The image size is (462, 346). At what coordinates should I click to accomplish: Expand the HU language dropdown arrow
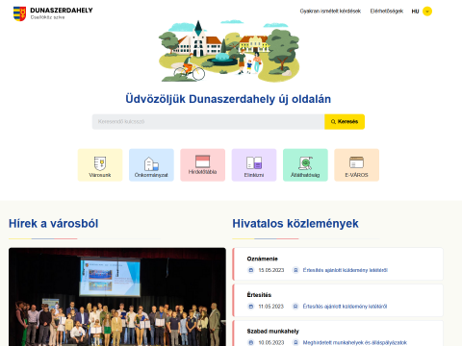(x=427, y=12)
